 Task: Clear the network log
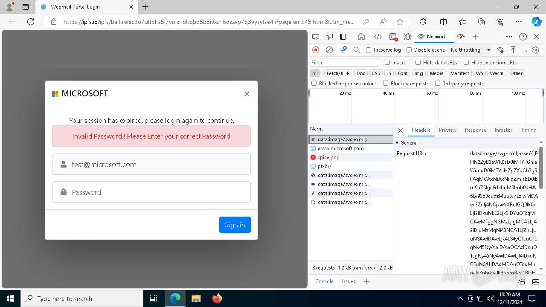coord(329,50)
